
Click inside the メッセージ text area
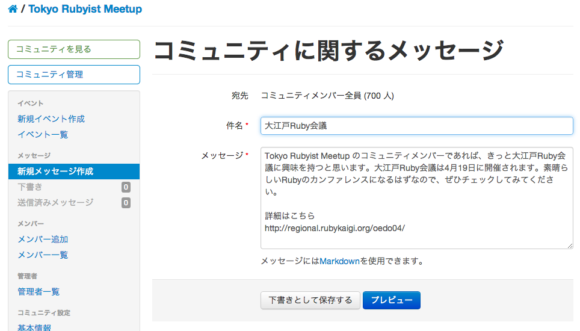point(417,198)
